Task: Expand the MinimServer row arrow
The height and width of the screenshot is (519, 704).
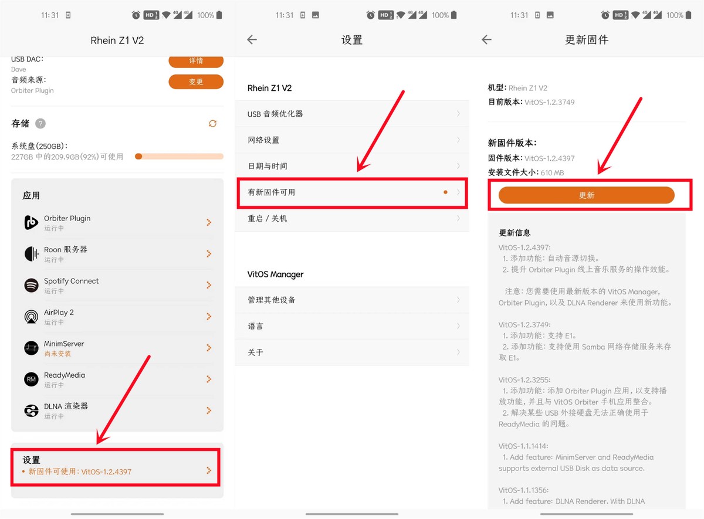Action: coord(209,348)
